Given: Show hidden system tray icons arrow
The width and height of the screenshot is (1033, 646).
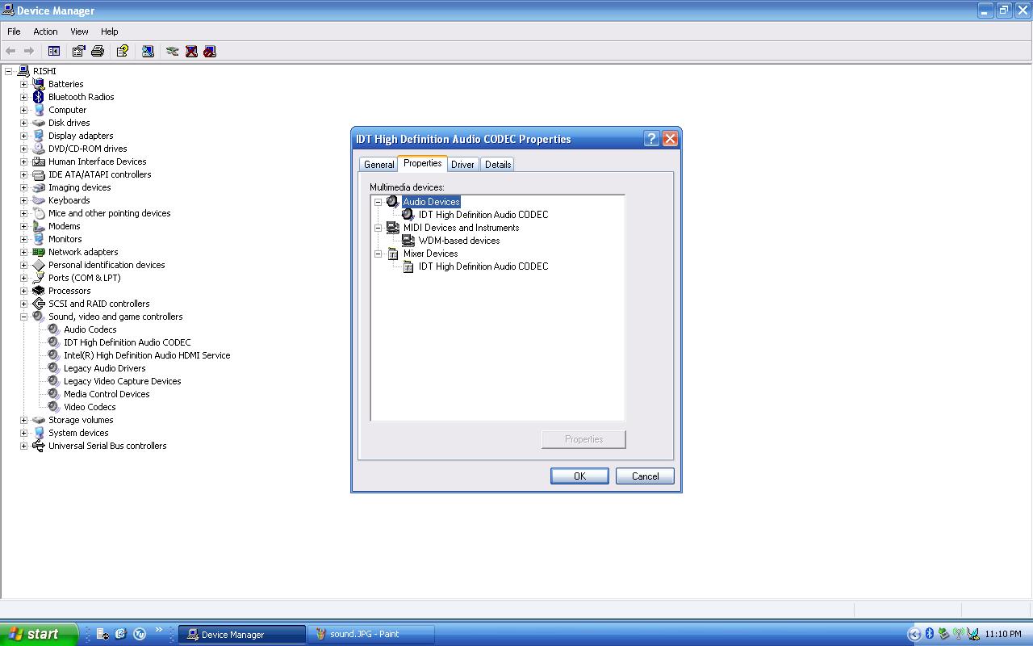Looking at the screenshot, I should coord(914,634).
